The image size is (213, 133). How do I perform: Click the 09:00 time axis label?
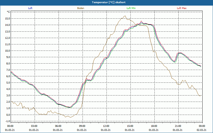pos(82,126)
